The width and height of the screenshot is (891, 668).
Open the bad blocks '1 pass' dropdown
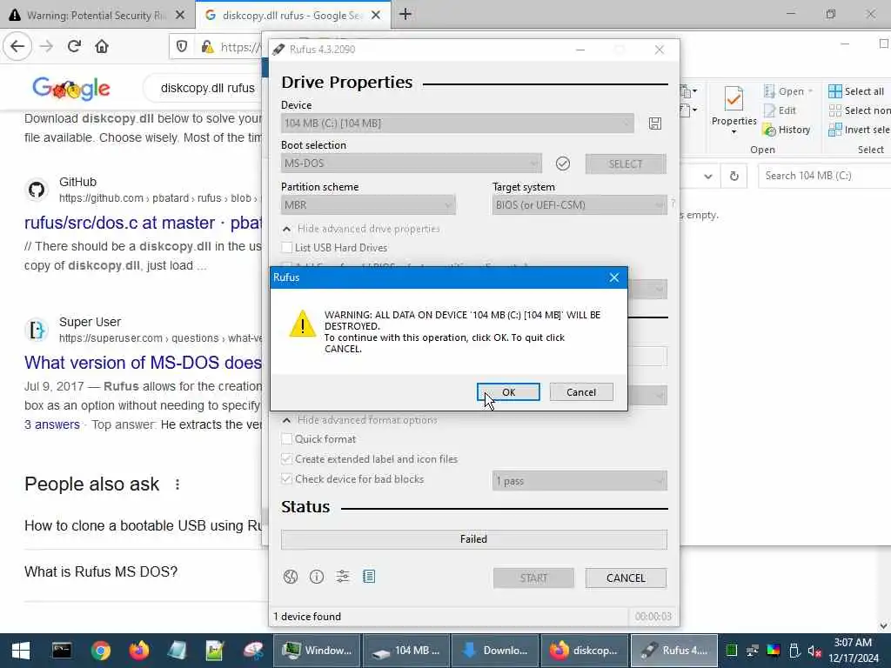tap(579, 481)
